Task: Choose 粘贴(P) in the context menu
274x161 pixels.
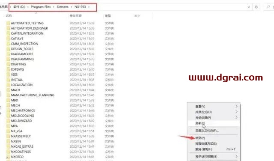Action: pos(214,138)
